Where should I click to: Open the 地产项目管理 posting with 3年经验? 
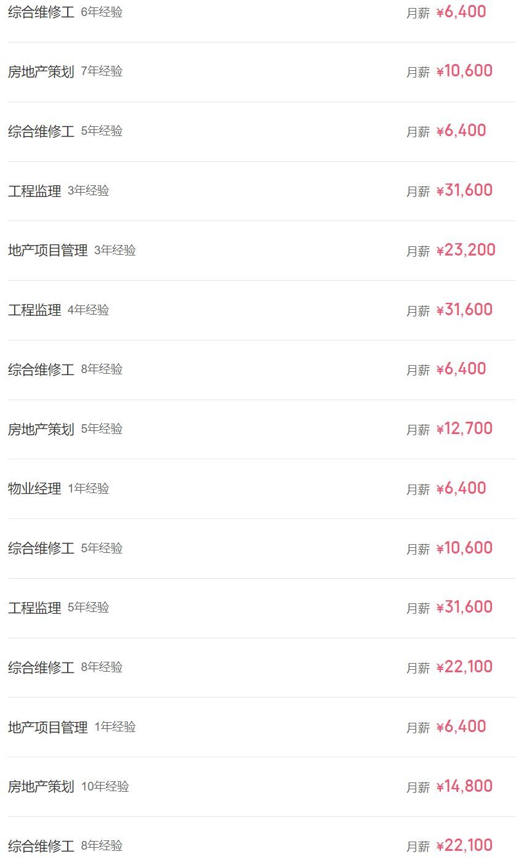(47, 251)
